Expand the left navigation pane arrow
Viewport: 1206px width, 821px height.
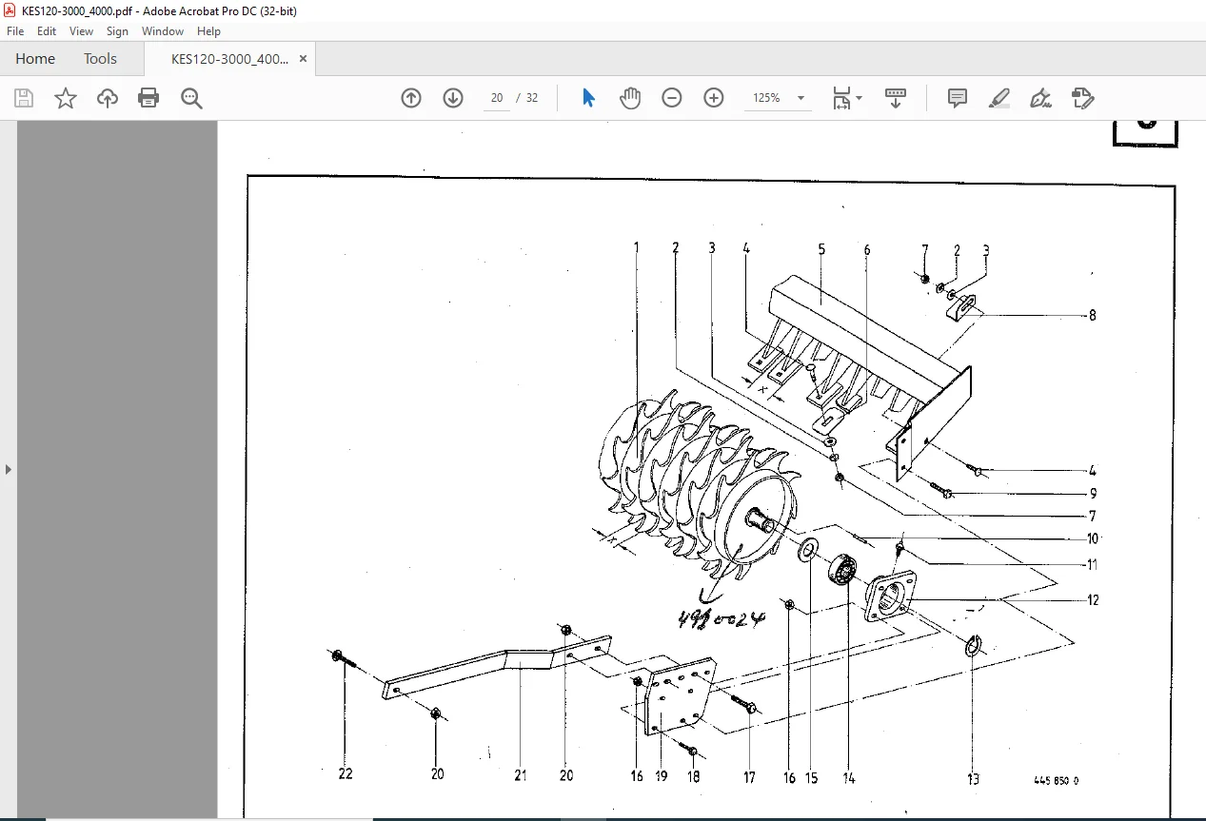click(9, 469)
